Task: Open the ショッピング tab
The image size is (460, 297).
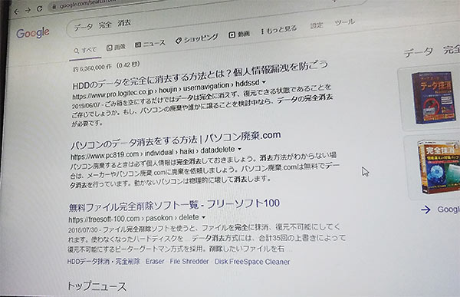Action: pos(196,39)
